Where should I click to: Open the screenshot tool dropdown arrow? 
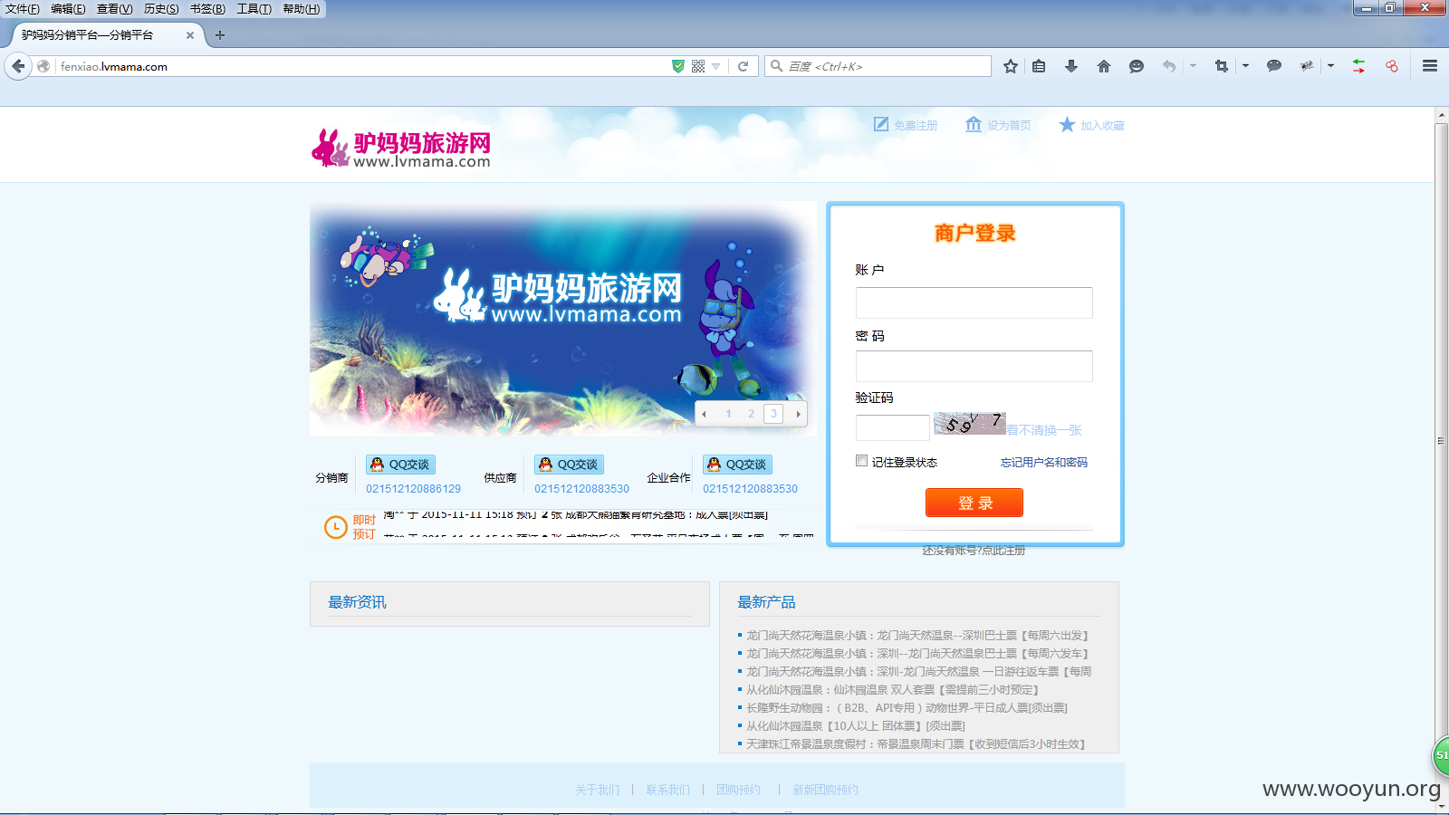(1245, 66)
